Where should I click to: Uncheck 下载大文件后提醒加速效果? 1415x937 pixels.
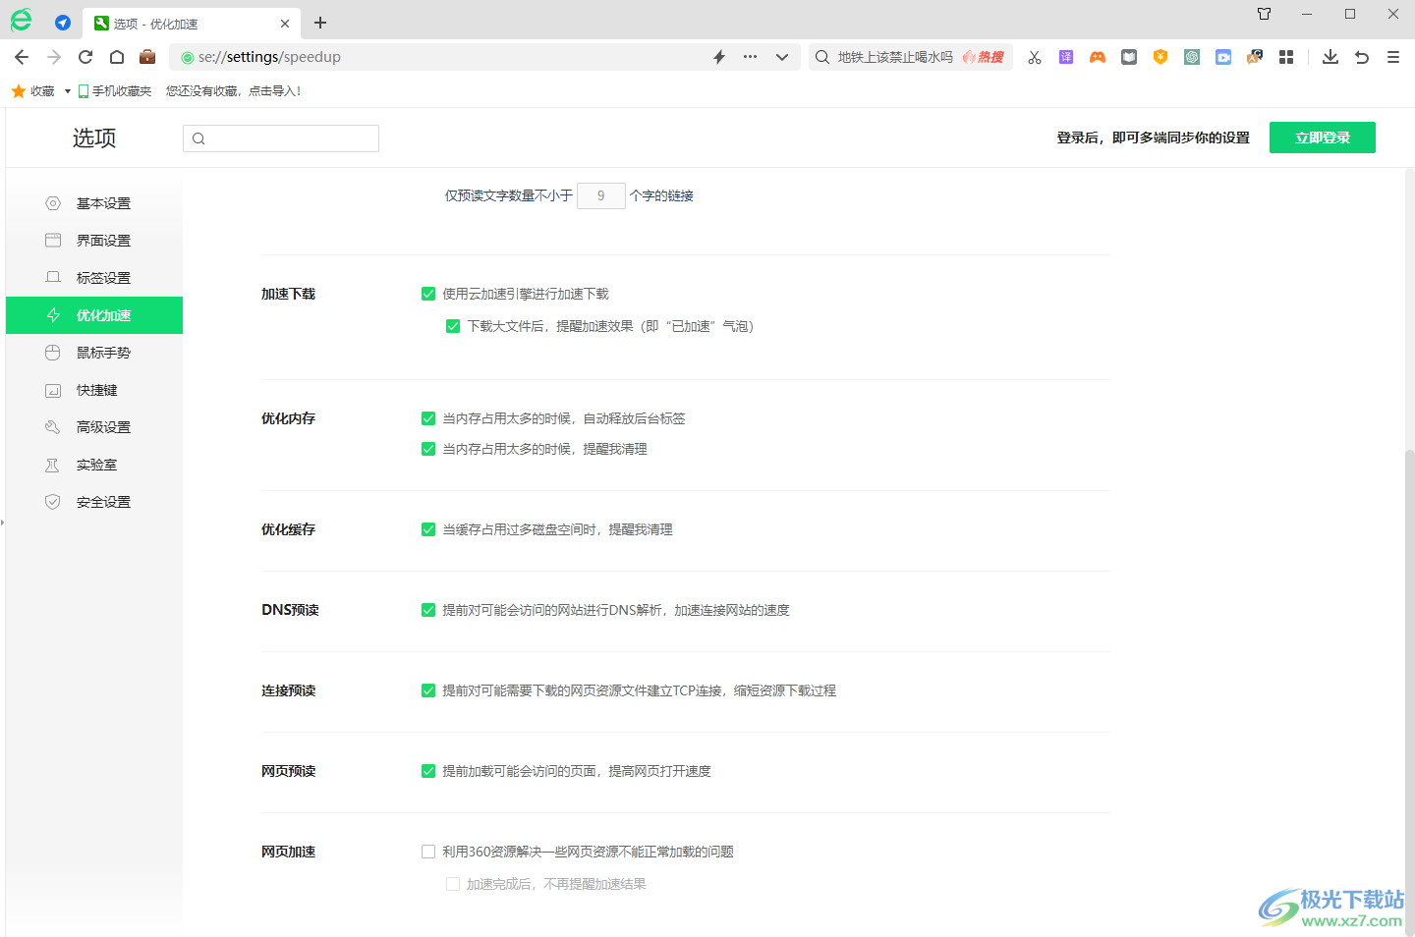coord(453,326)
